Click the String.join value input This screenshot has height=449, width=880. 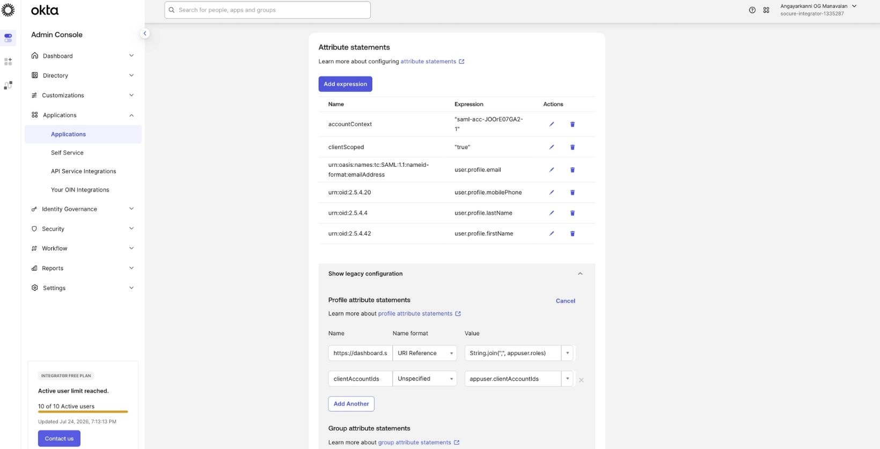512,353
